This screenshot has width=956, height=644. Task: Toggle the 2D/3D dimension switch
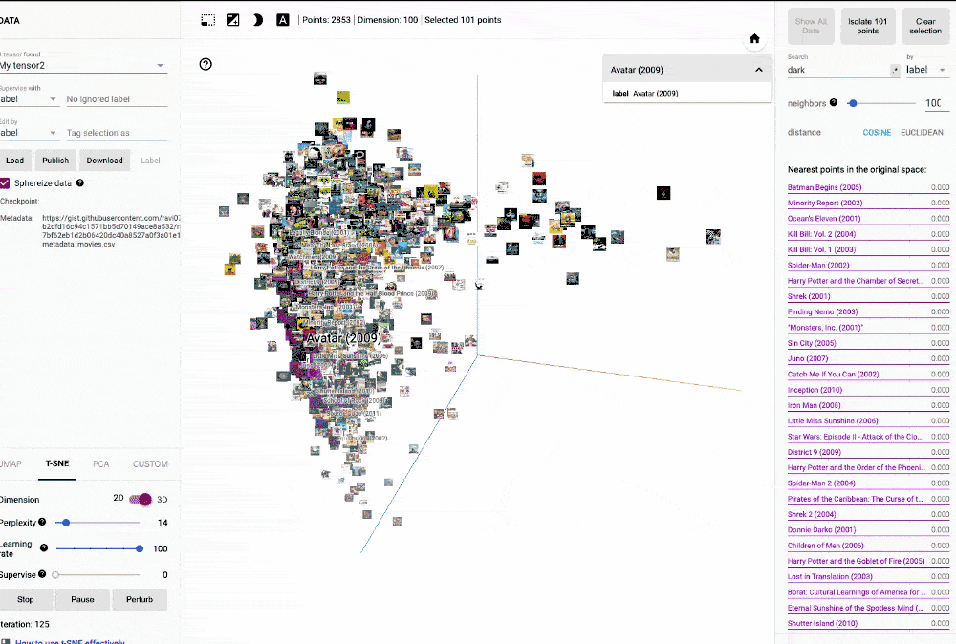tap(141, 499)
